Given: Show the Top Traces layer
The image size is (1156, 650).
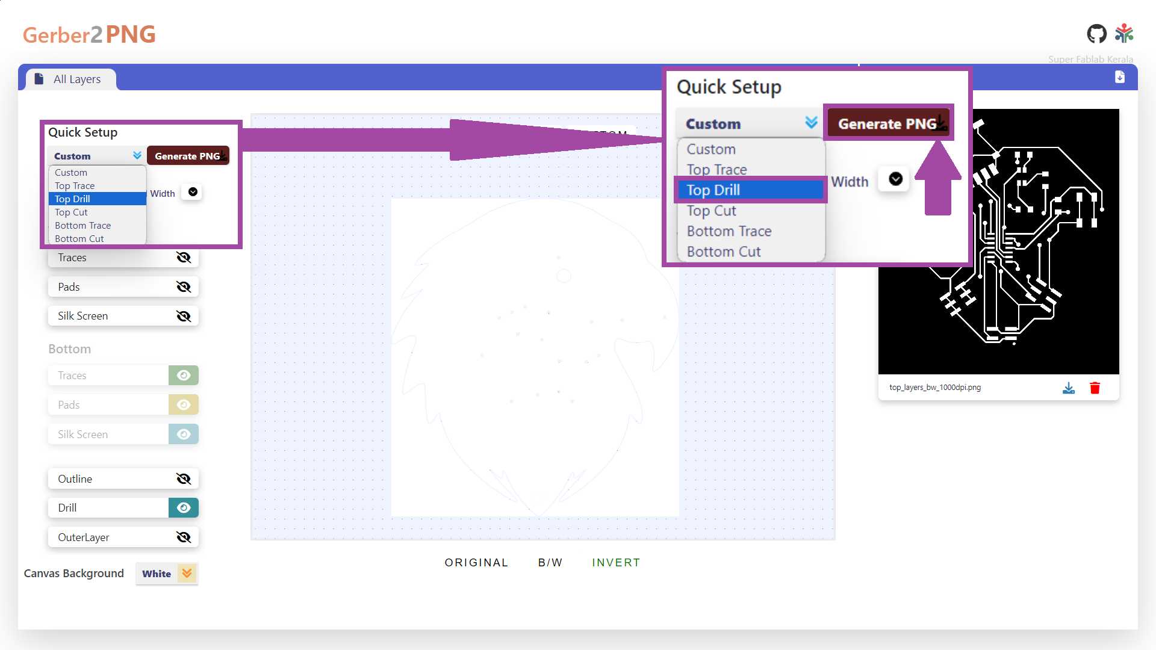Looking at the screenshot, I should [x=183, y=258].
